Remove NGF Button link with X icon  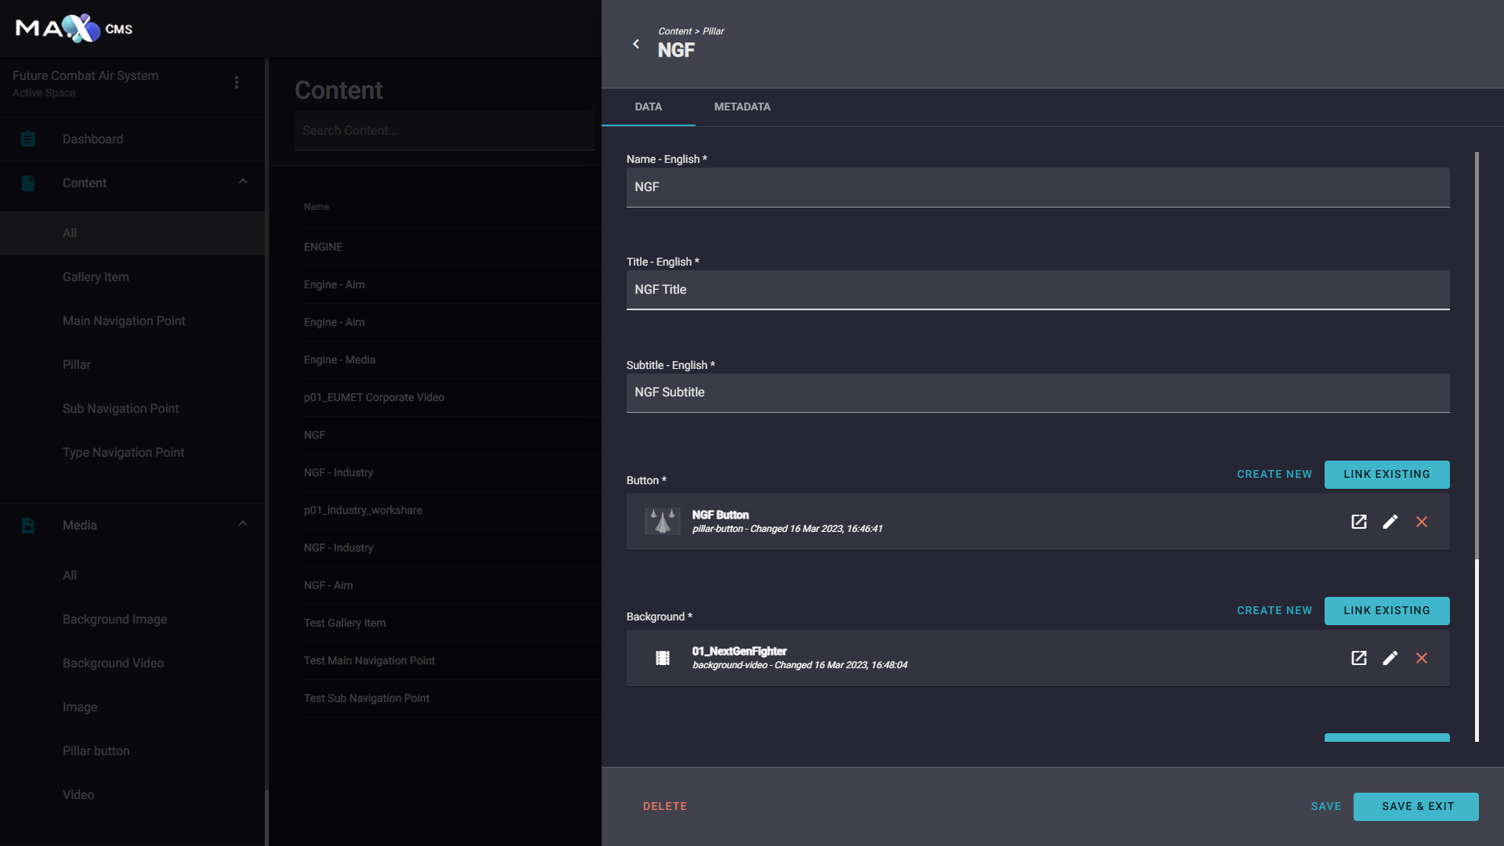tap(1422, 522)
